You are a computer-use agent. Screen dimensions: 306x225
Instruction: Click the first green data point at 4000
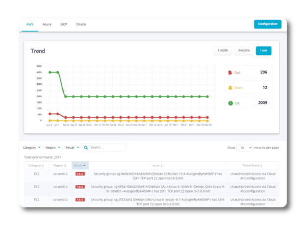(x=50, y=73)
